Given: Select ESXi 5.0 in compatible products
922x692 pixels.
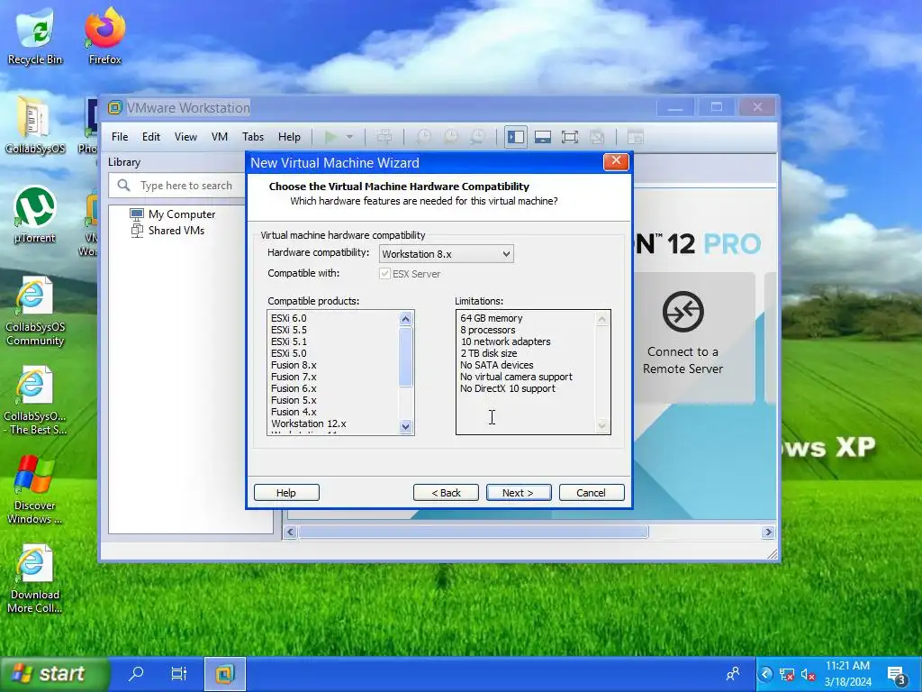Looking at the screenshot, I should pos(289,353).
